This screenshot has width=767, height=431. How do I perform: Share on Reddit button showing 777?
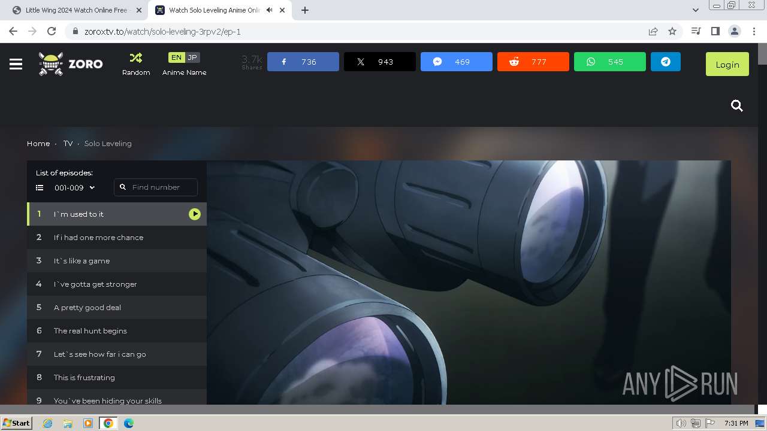(x=533, y=62)
